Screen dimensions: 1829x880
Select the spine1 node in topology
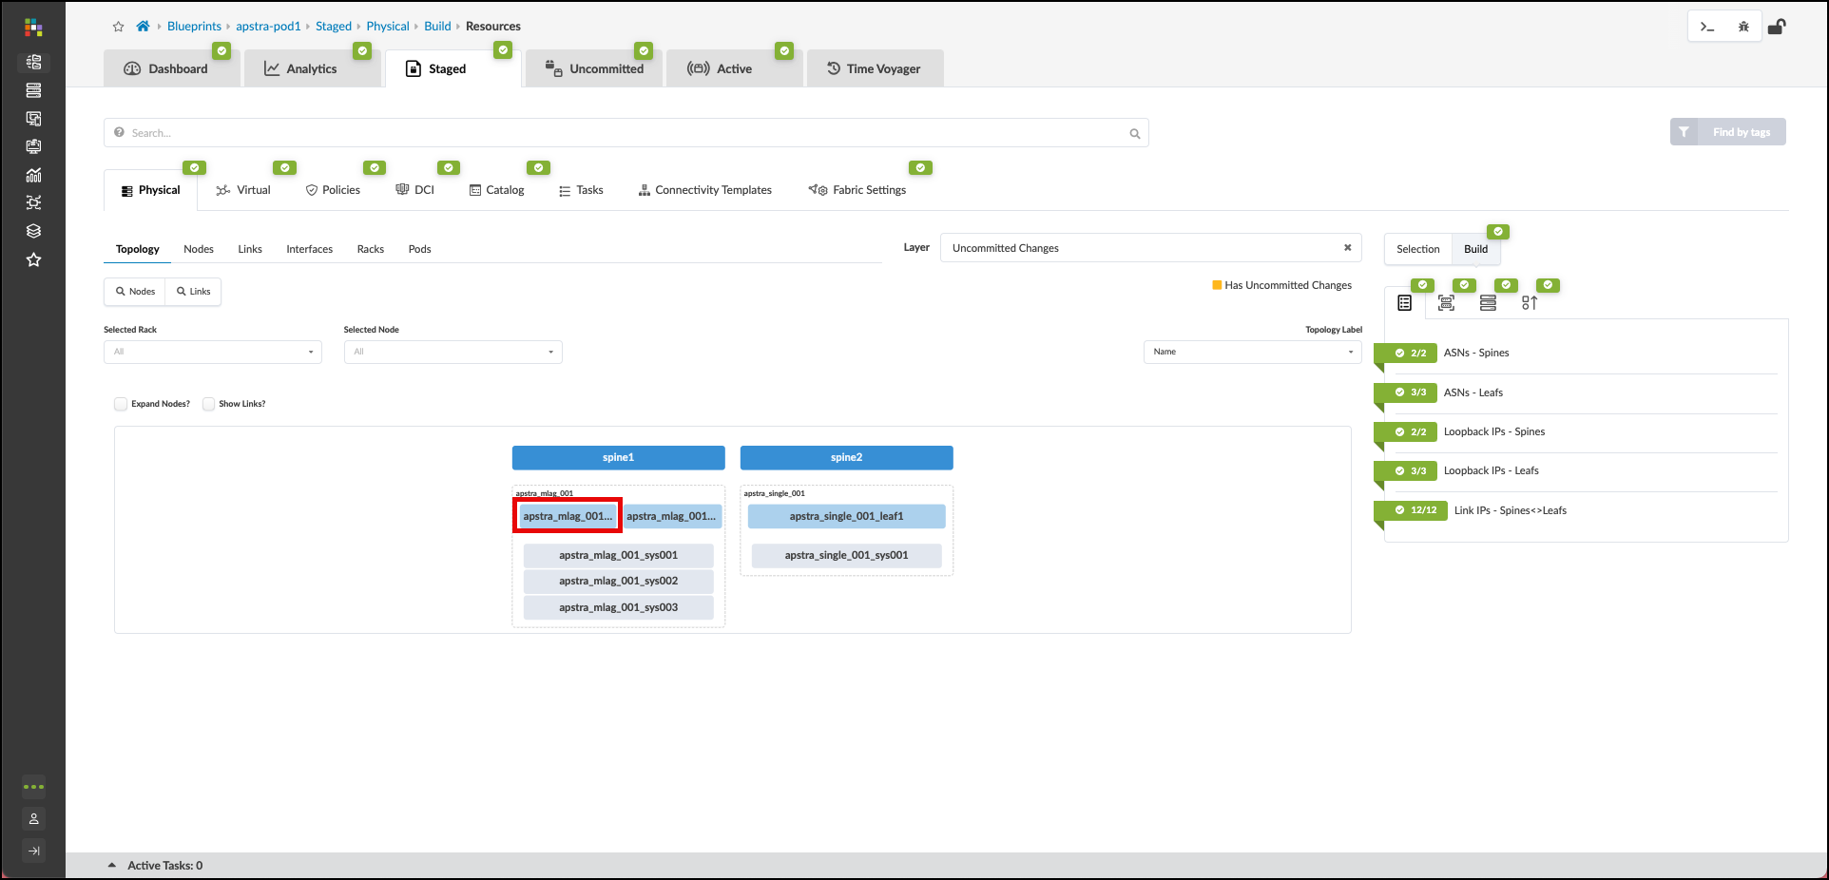[618, 458]
